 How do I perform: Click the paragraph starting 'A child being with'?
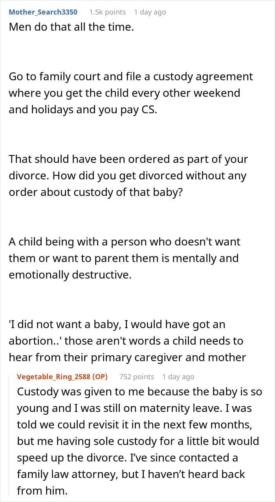[124, 258]
